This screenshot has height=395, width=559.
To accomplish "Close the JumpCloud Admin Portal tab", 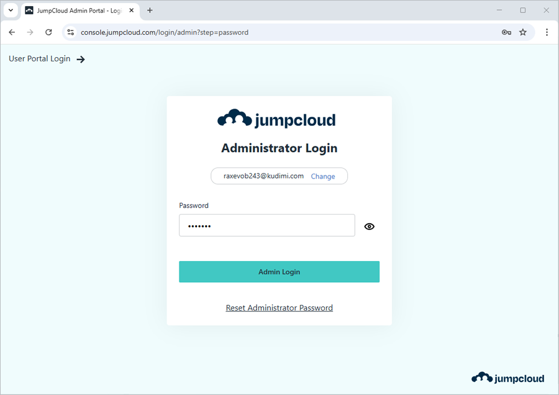I will pyautogui.click(x=132, y=11).
